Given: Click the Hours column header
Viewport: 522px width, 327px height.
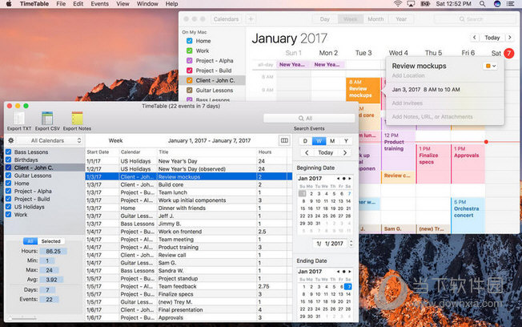Looking at the screenshot, I should click(x=271, y=152).
